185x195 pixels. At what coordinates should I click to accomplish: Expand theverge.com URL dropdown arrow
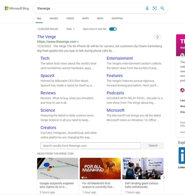(x=78, y=42)
